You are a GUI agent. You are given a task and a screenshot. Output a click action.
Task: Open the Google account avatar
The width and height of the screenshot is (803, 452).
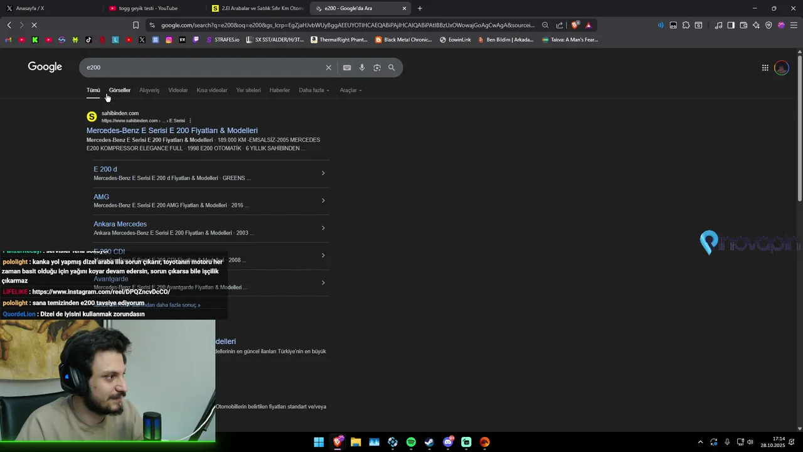pyautogui.click(x=782, y=68)
